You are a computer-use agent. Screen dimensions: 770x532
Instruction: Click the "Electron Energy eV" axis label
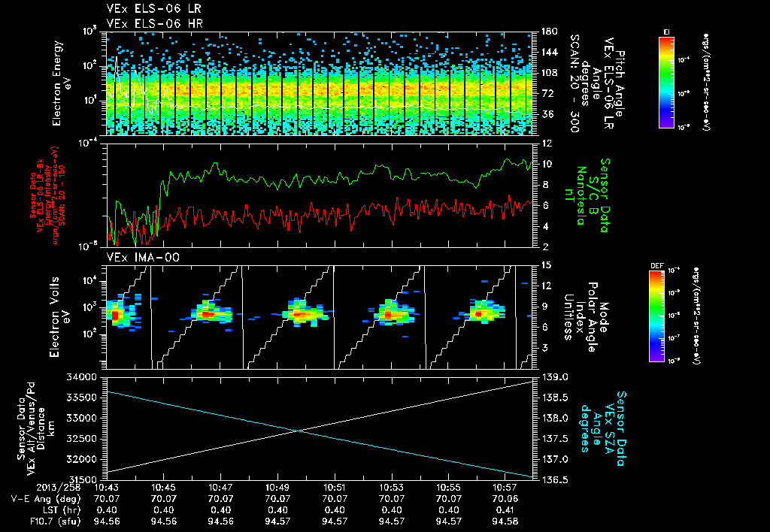point(61,83)
